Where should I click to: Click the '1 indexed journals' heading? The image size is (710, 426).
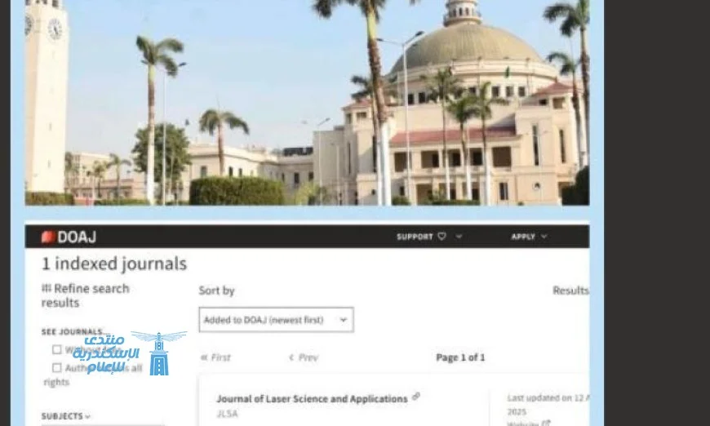point(114,264)
